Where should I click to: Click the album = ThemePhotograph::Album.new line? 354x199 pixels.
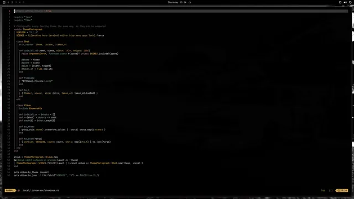tap(35, 157)
